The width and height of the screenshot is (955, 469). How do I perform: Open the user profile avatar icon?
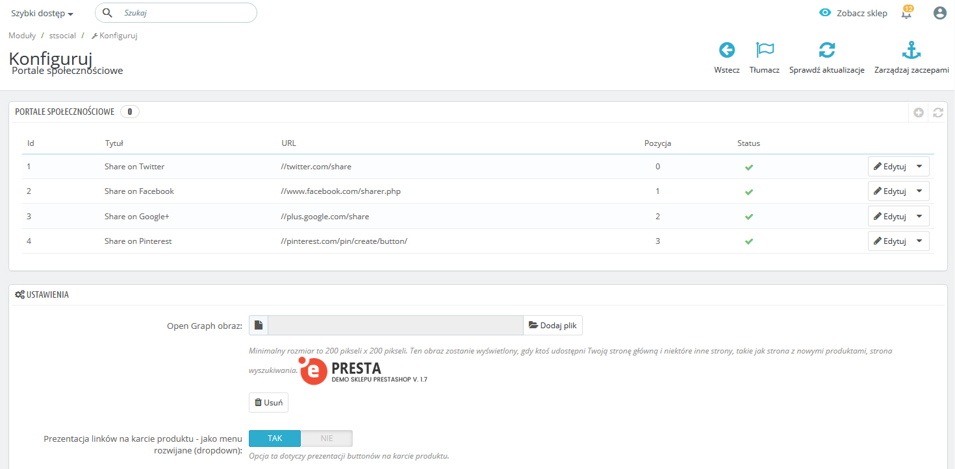click(939, 13)
